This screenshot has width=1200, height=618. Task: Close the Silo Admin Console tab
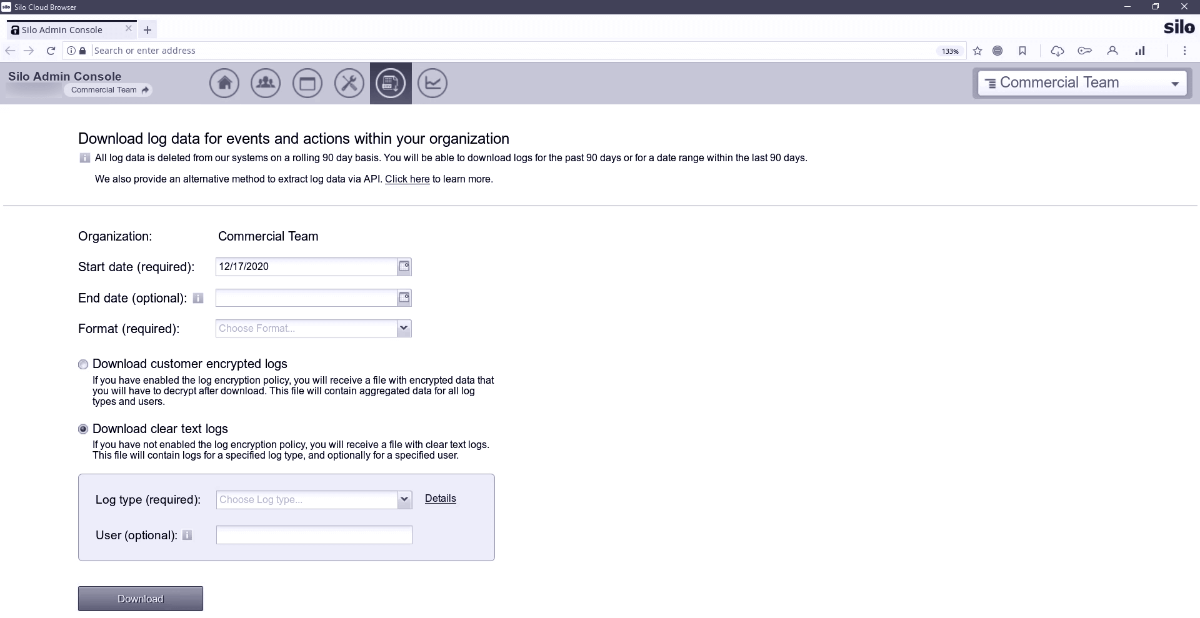tap(129, 29)
